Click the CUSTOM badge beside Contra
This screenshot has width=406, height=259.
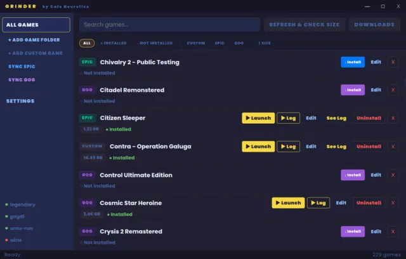92,147
